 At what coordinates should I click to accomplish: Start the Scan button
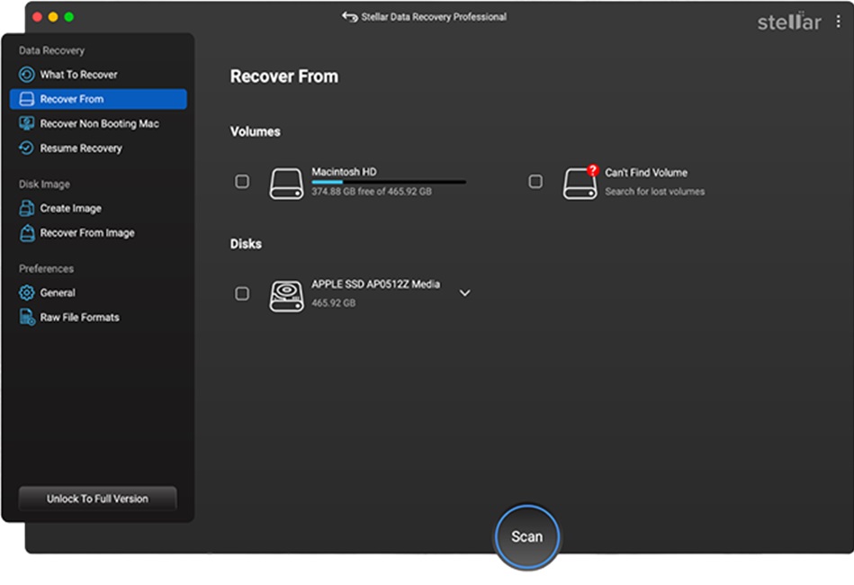pyautogui.click(x=526, y=536)
